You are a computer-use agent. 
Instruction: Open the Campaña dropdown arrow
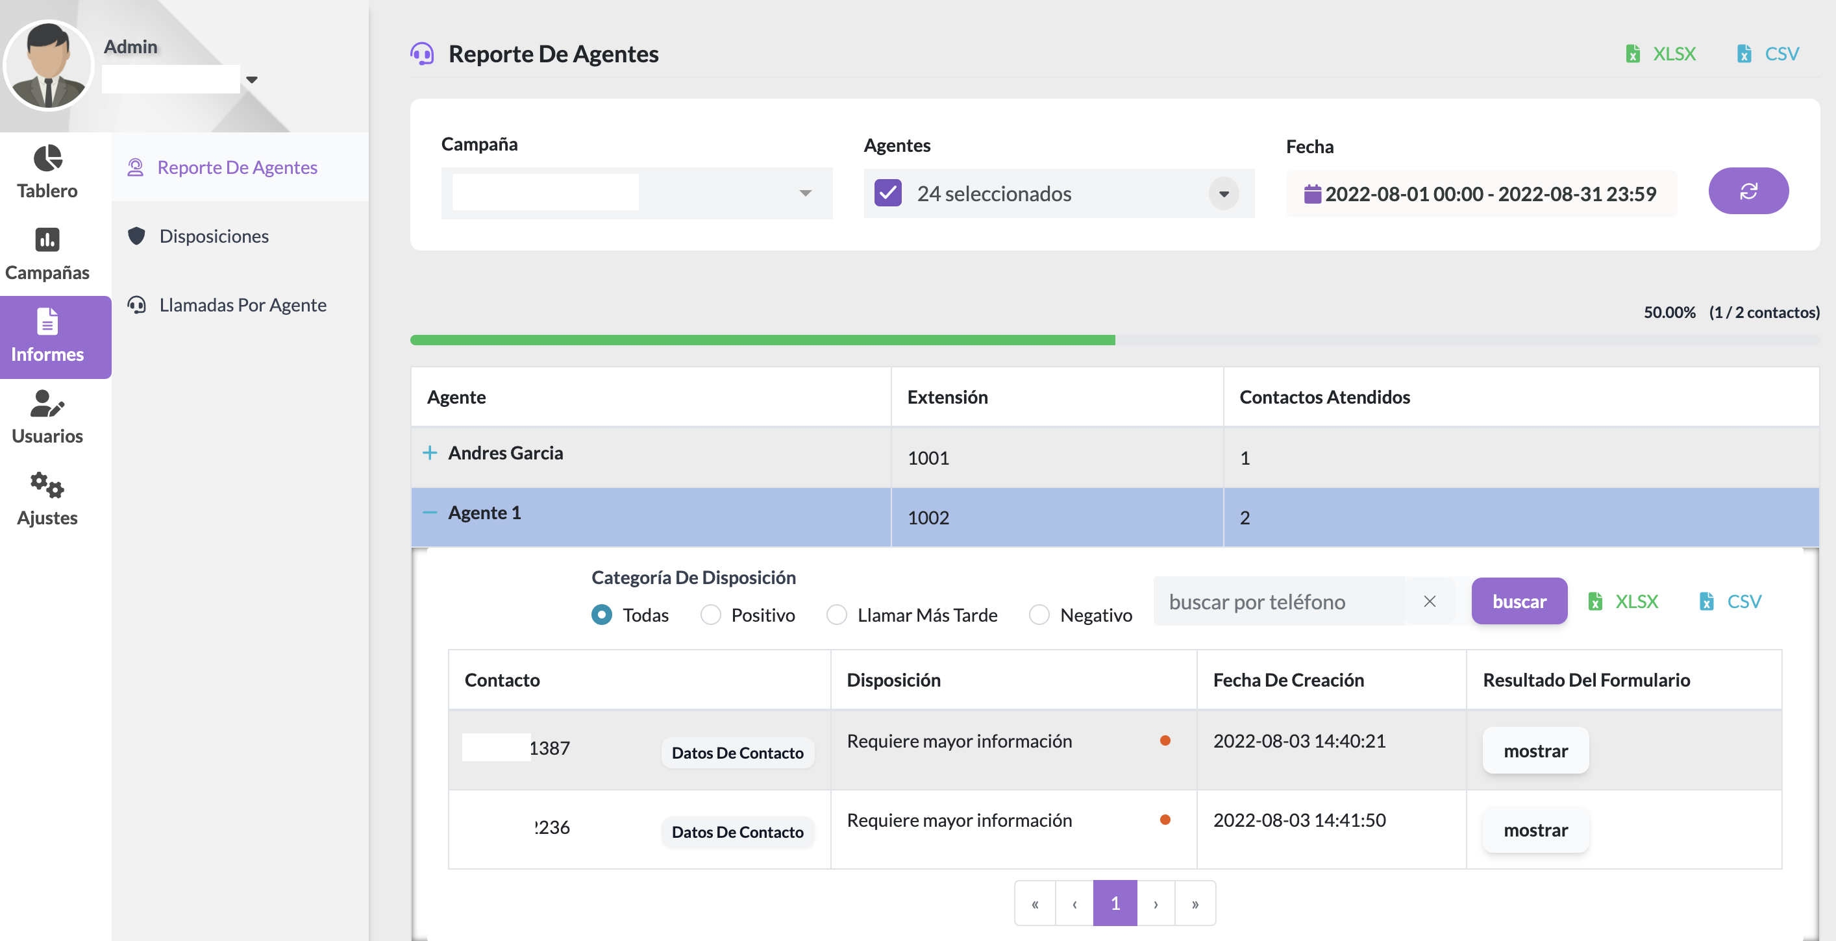click(804, 193)
